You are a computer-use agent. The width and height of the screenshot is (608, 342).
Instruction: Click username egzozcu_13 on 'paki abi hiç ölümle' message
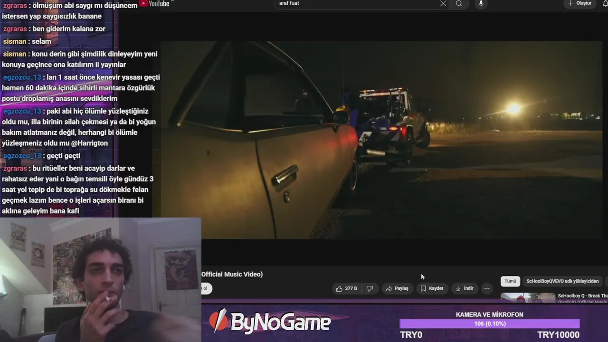pos(22,111)
